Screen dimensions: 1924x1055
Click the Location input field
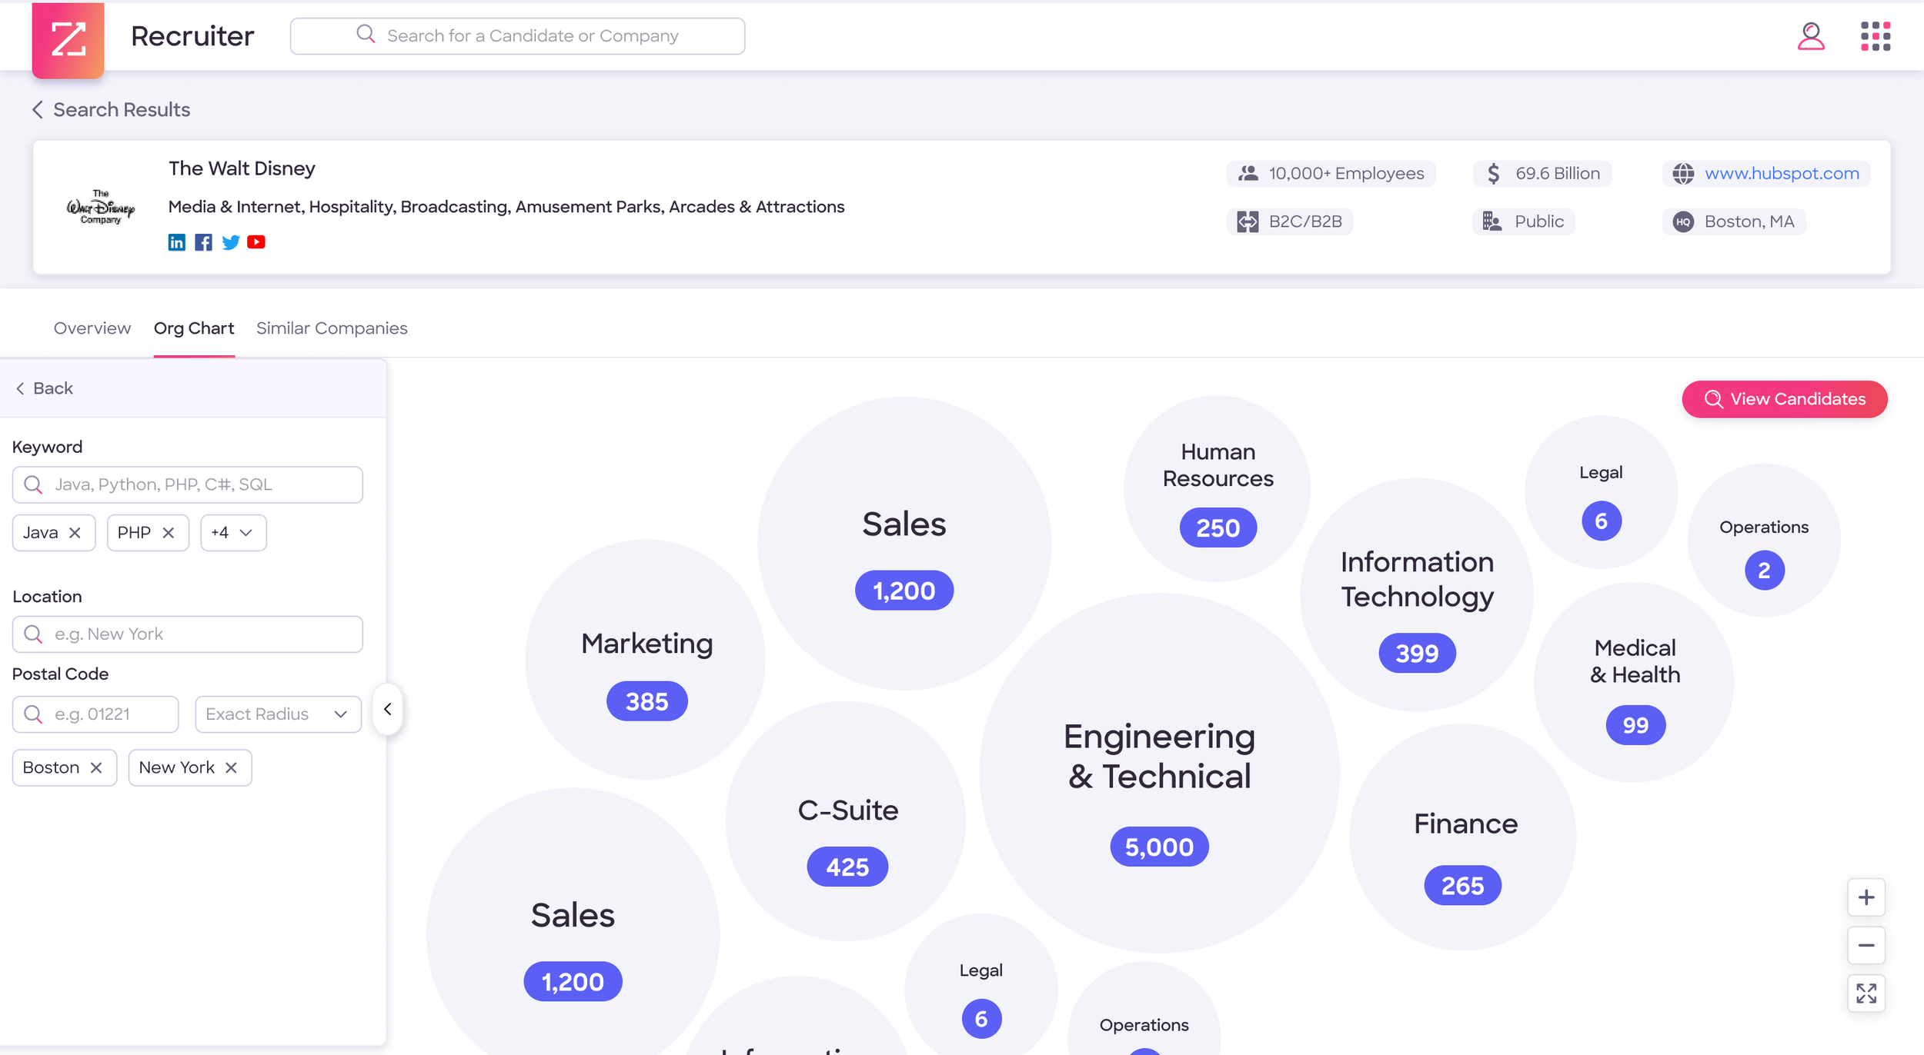187,634
